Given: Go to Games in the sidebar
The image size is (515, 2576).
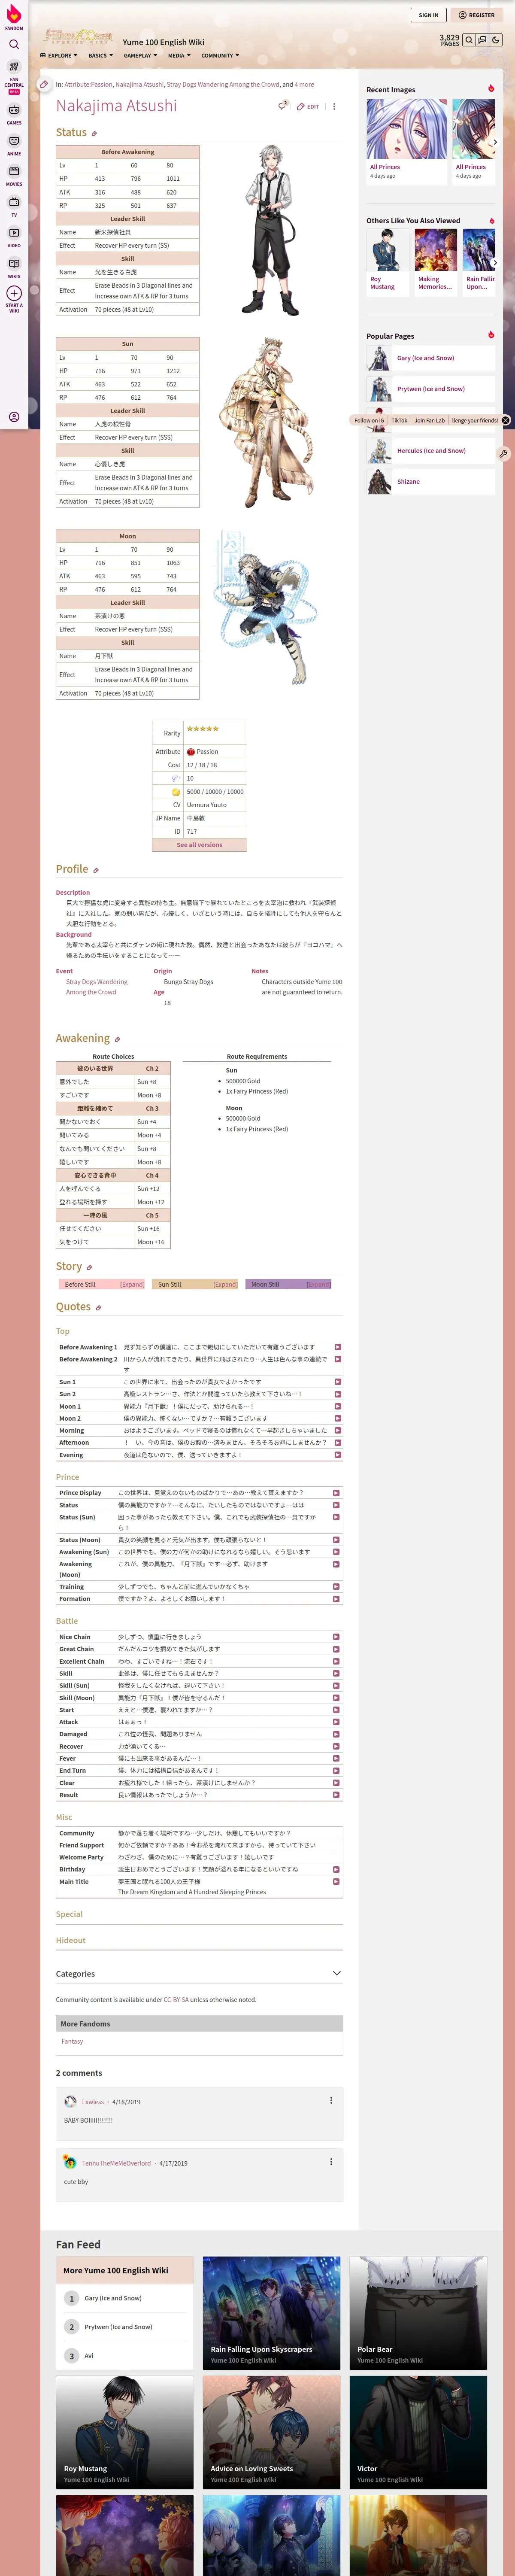Looking at the screenshot, I should pos(14,114).
